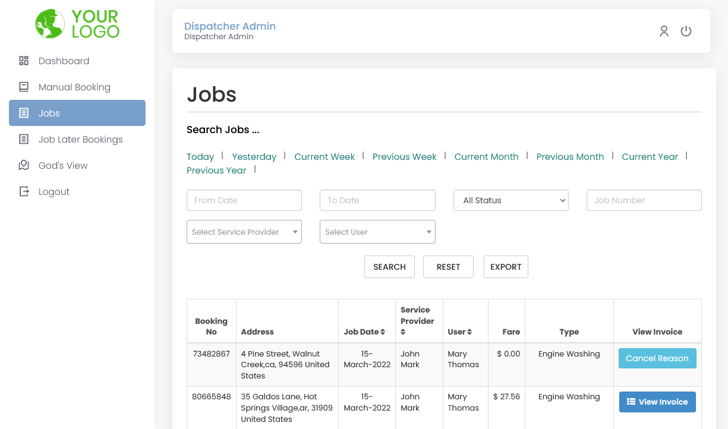The width and height of the screenshot is (728, 429).
Task: Select the God's View map icon
Action: click(23, 165)
